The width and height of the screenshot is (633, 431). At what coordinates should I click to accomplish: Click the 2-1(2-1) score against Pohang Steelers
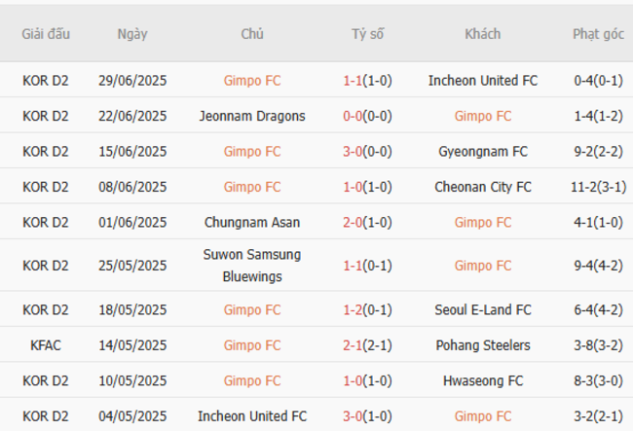point(367,345)
